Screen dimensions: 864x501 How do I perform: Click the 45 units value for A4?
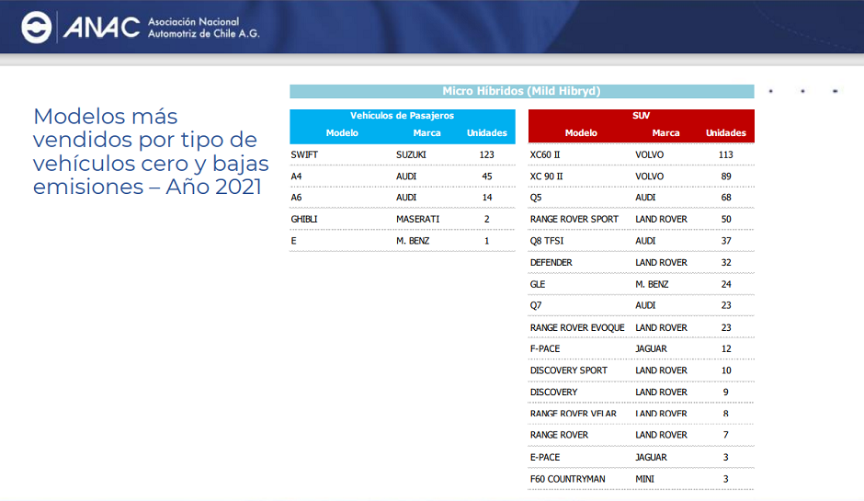(x=486, y=176)
